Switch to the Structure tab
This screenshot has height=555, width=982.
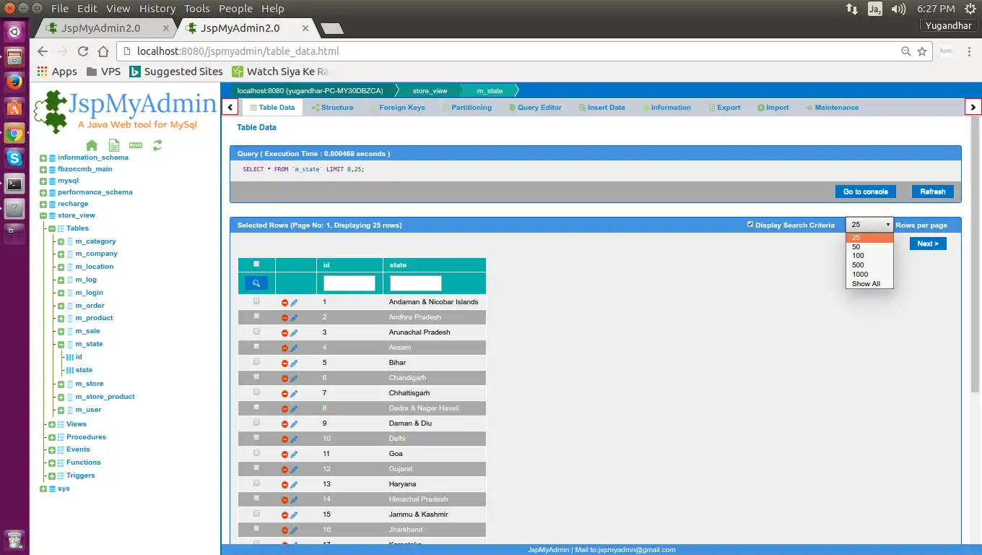(x=332, y=108)
